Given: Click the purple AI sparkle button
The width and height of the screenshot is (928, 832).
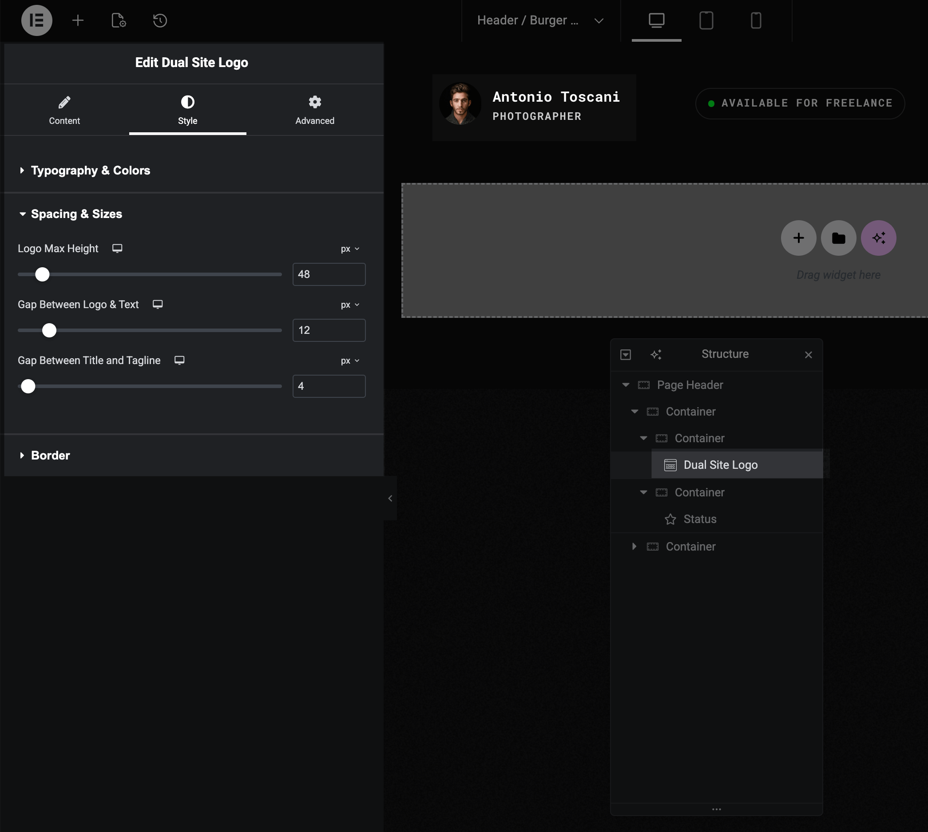Looking at the screenshot, I should click(x=878, y=238).
